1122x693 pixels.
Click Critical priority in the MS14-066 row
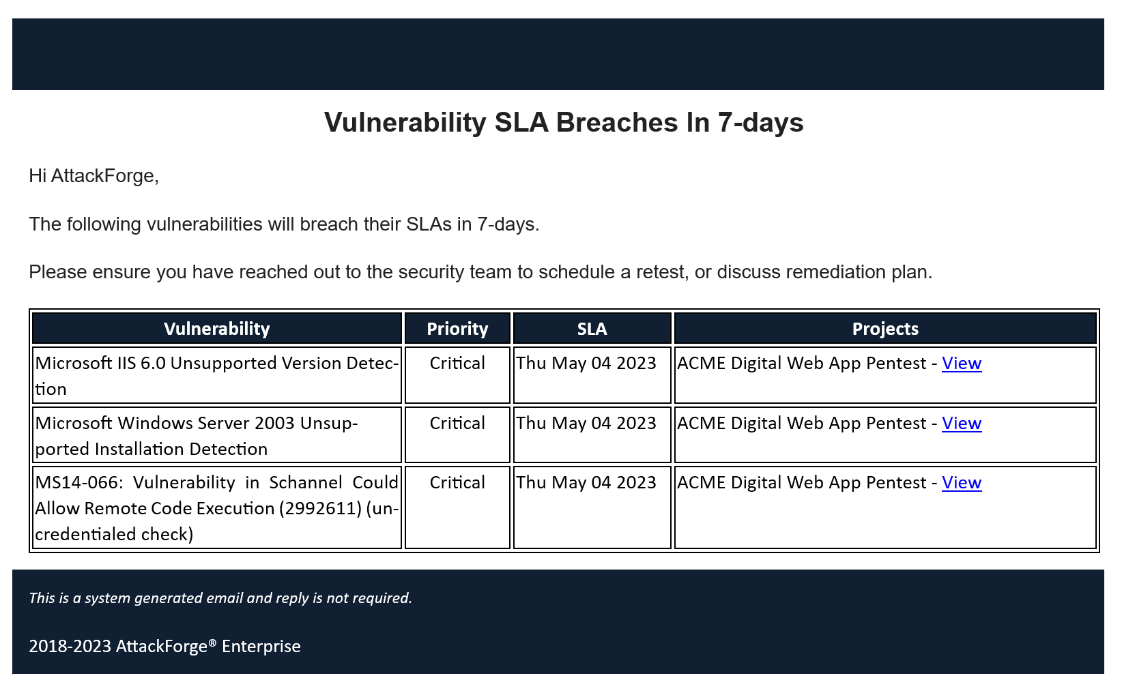(457, 483)
